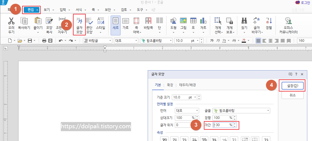
Task: Click the undo arrow icon
Action: 61,41
